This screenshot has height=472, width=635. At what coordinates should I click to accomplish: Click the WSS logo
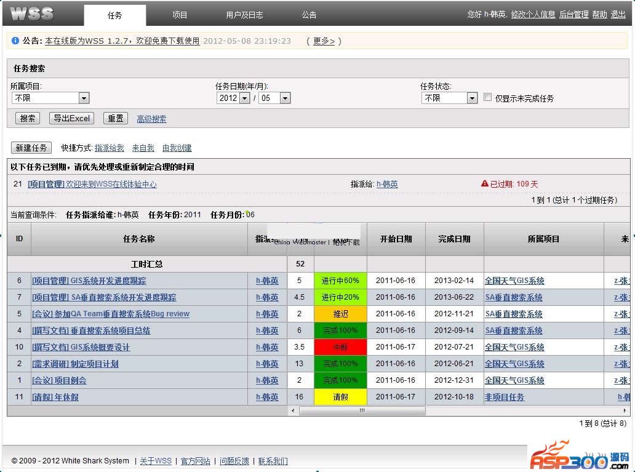pos(32,14)
